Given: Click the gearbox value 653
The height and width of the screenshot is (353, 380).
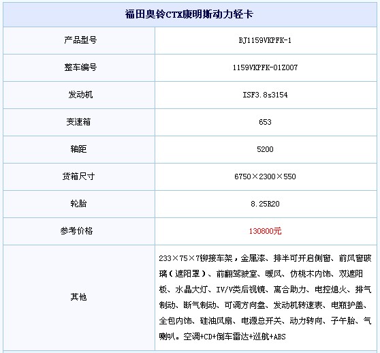Looking at the screenshot, I should pyautogui.click(x=265, y=122).
